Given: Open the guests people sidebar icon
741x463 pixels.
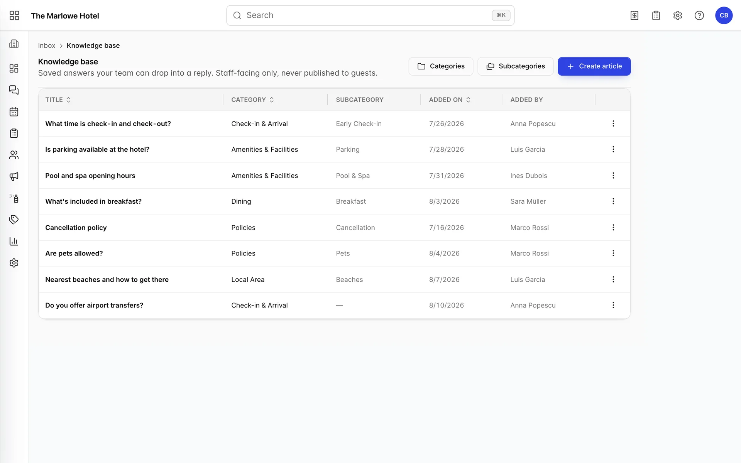Looking at the screenshot, I should click(14, 155).
